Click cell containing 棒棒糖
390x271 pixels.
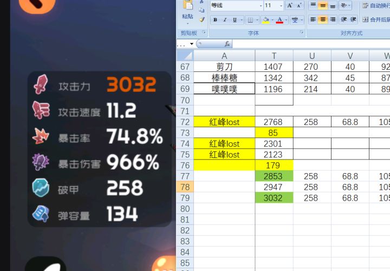(224, 78)
